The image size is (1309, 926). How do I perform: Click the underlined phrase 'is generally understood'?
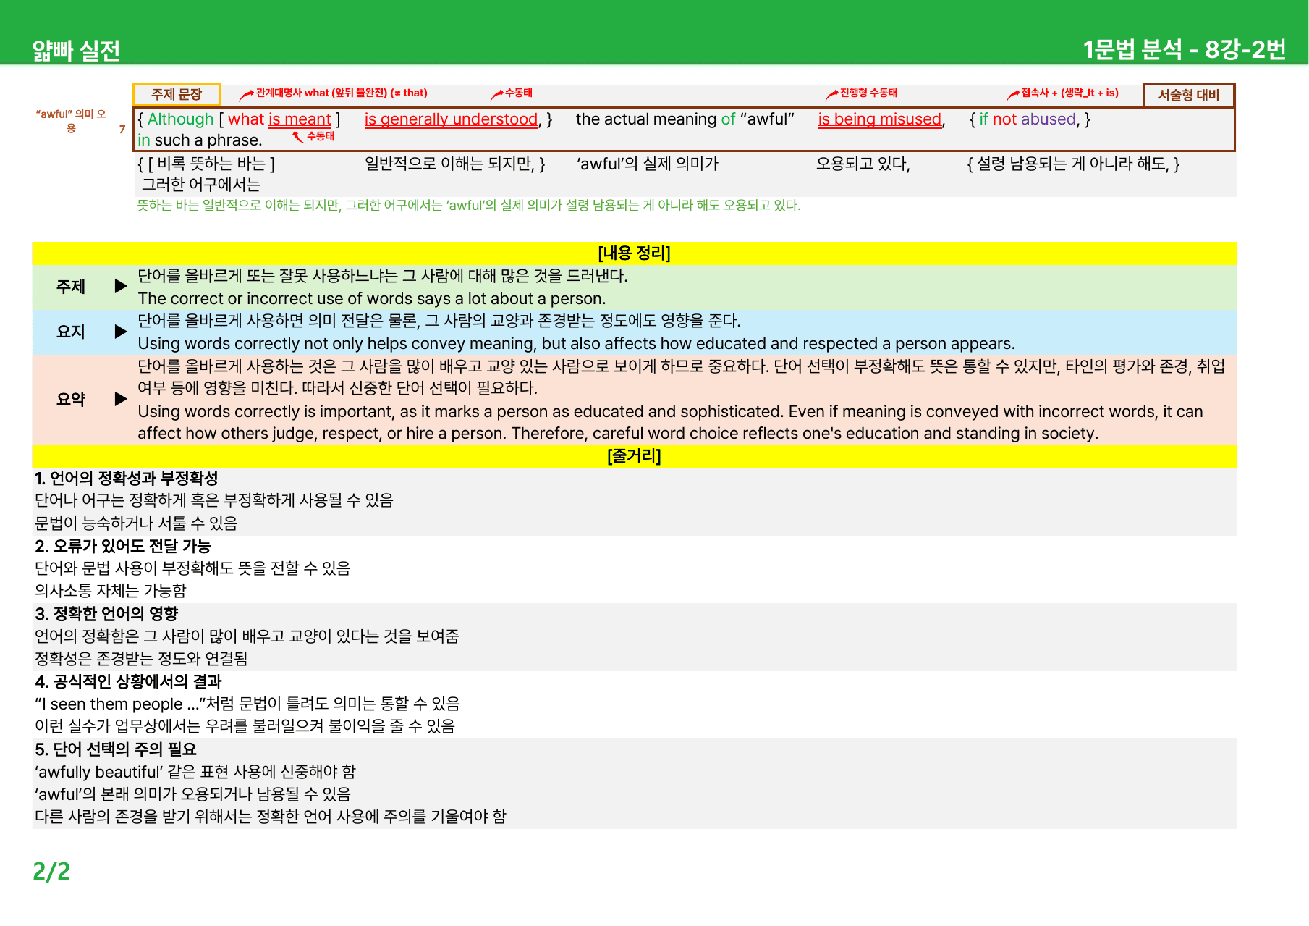(x=452, y=119)
